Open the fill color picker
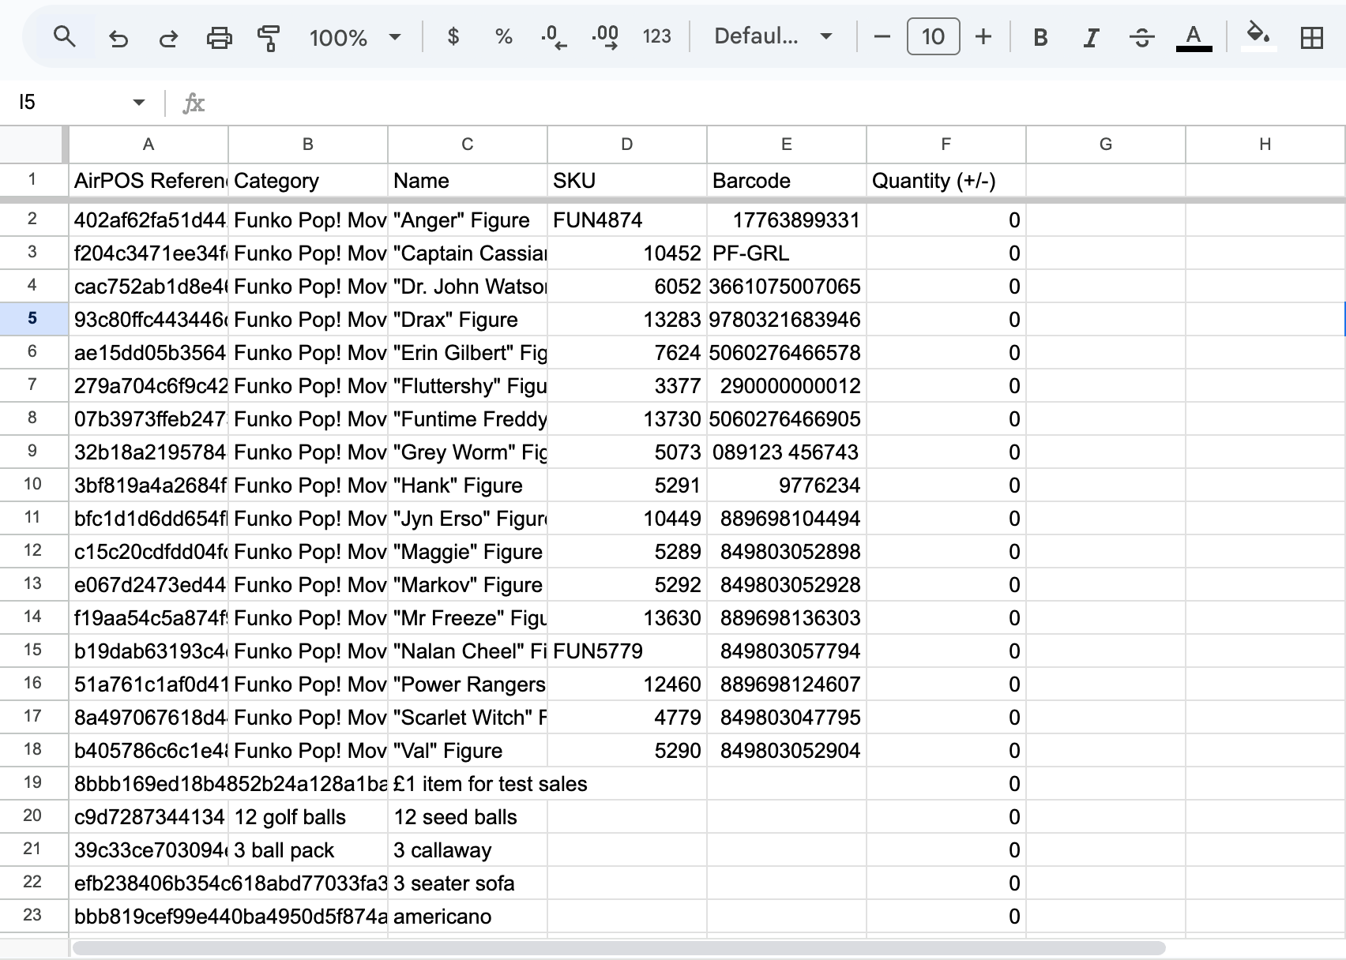 point(1258,36)
